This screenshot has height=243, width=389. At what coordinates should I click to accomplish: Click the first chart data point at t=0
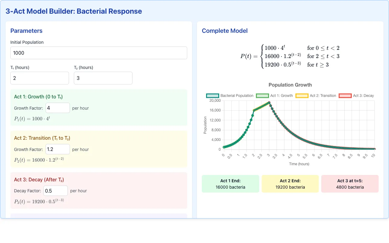click(224, 147)
